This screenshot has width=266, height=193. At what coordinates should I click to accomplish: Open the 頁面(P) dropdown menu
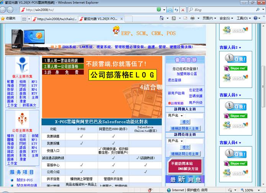pos(209,18)
